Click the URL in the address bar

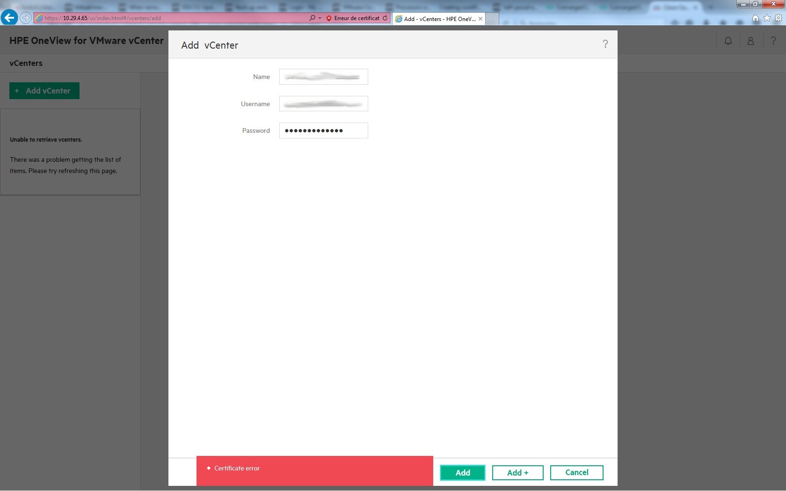[x=103, y=18]
